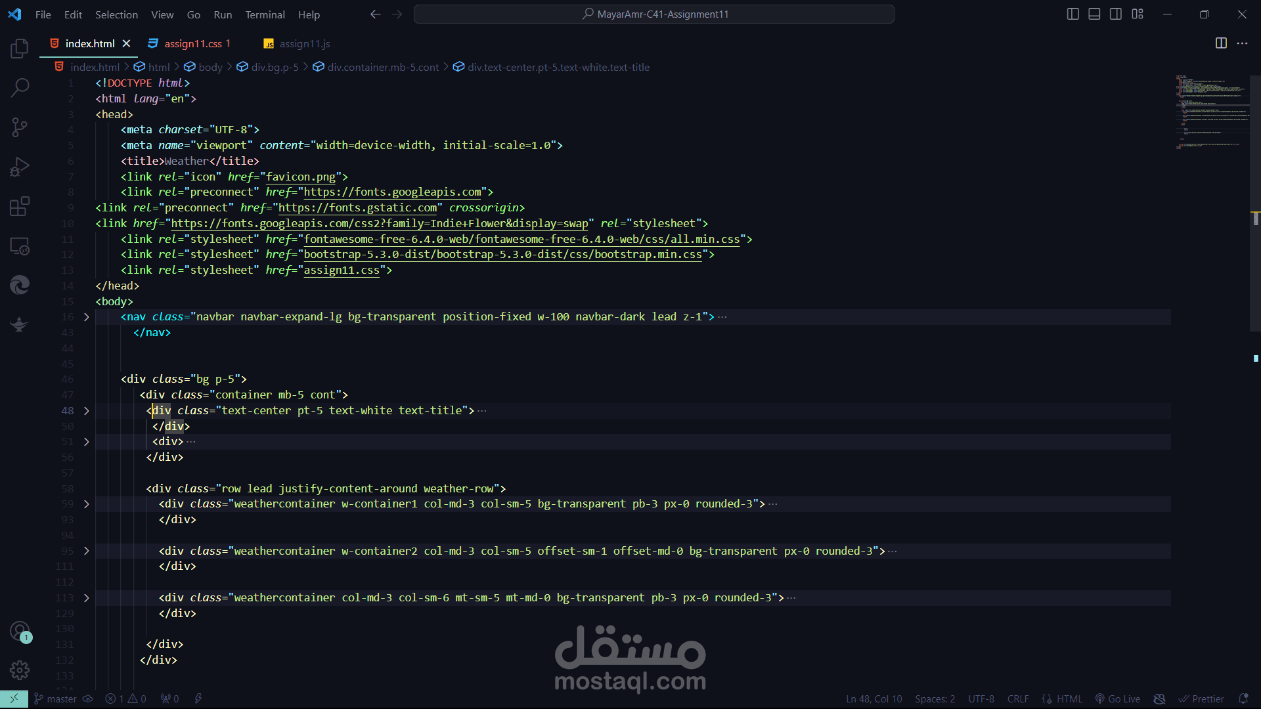Image resolution: width=1261 pixels, height=709 pixels.
Task: Open the Remote Explorer icon
Action: point(20,246)
